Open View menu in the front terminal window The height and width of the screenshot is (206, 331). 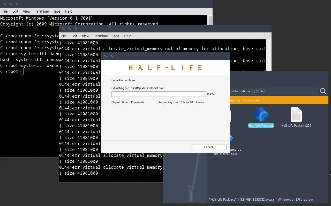click(x=86, y=36)
